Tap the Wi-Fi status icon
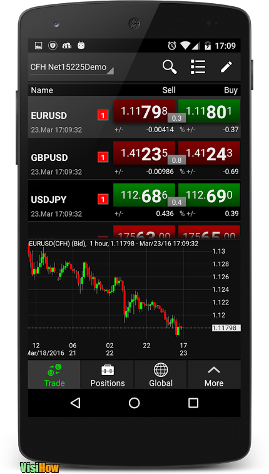Image resolution: width=269 pixels, height=474 pixels. (186, 46)
